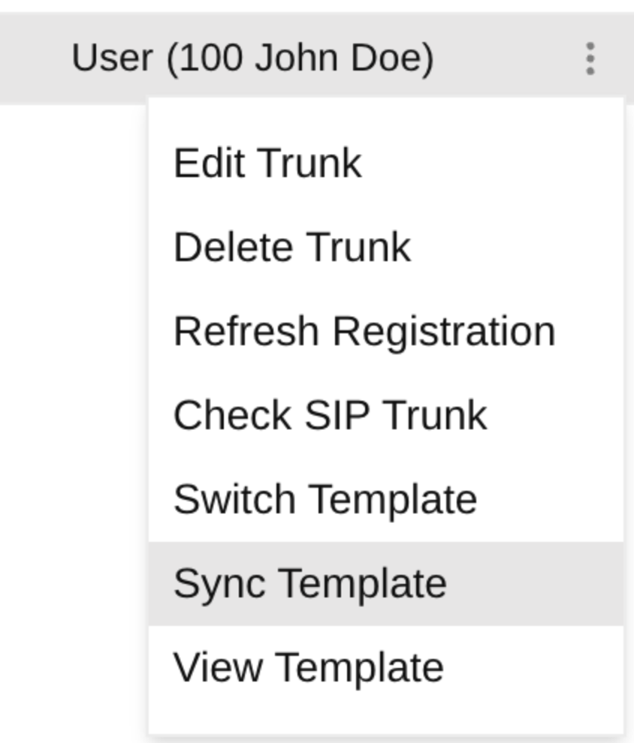Click the highlighted Sync Template entry
Viewport: 634px width, 743px height.
(x=386, y=583)
